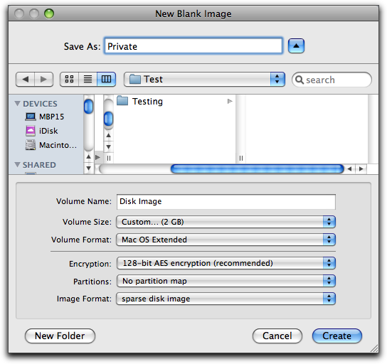
Task: Click the window resize grip corner
Action: 374,348
